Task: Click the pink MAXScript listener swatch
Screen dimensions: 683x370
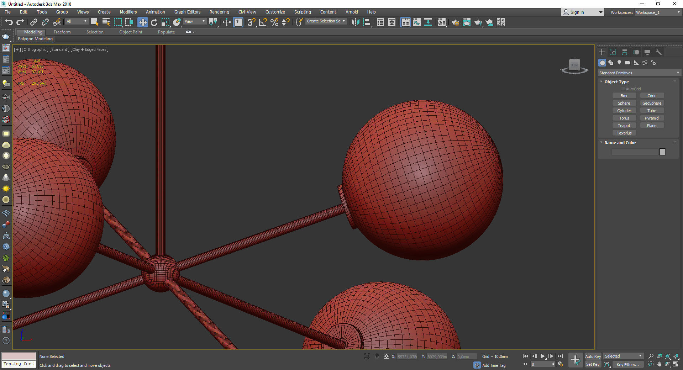Action: tap(19, 356)
